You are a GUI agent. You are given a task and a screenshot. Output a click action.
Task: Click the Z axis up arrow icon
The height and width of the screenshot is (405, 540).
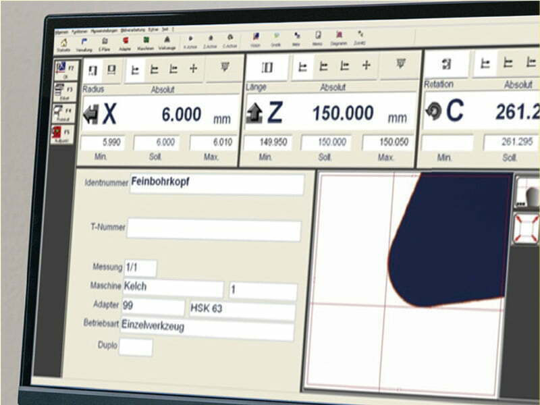[x=254, y=113]
